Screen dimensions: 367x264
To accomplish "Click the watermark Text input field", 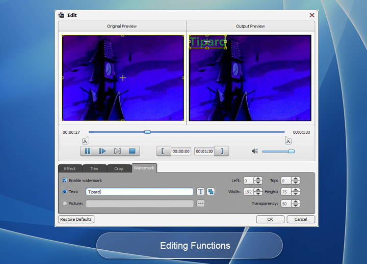I will [x=140, y=192].
